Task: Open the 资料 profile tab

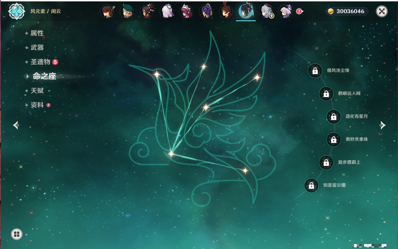Action: tap(37, 105)
